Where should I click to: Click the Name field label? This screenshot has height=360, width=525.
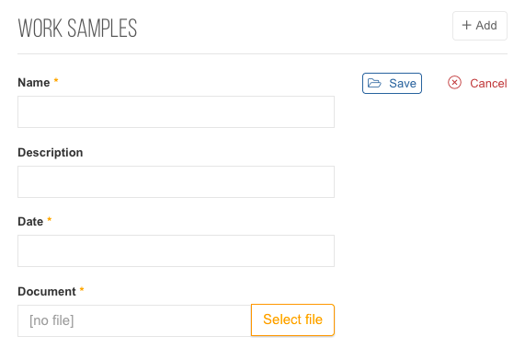pyautogui.click(x=34, y=83)
